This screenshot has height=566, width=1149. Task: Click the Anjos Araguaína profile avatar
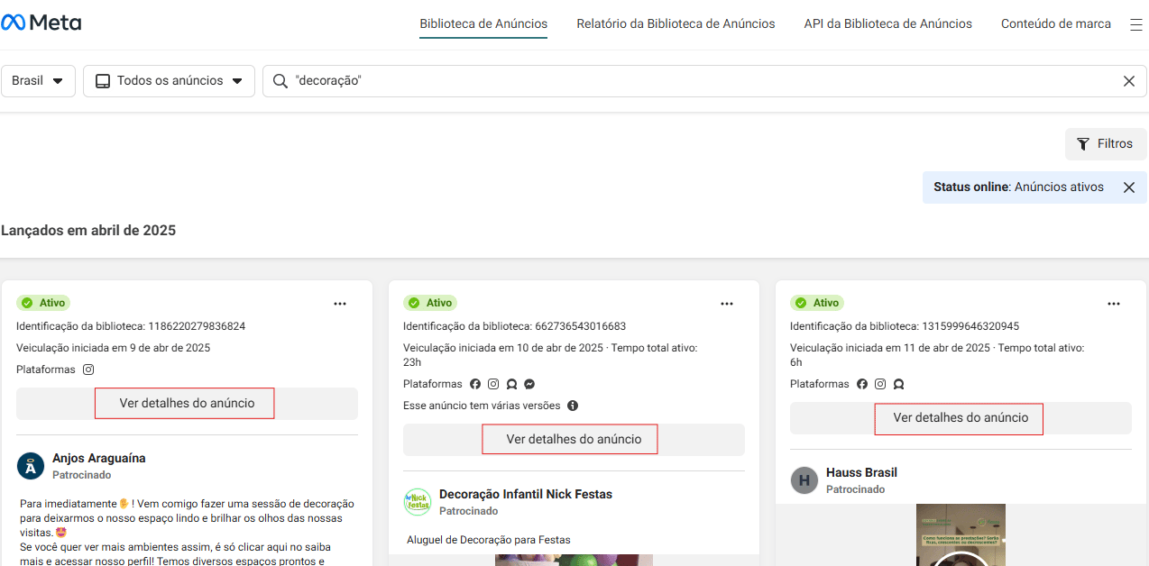pyautogui.click(x=31, y=466)
